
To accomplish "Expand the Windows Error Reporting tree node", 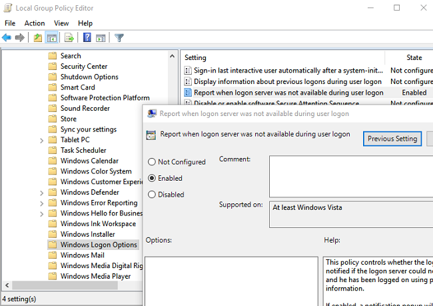I will (x=42, y=203).
